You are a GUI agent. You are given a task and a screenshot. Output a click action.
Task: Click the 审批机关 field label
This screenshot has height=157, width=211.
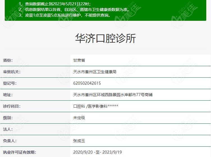pos(12,72)
